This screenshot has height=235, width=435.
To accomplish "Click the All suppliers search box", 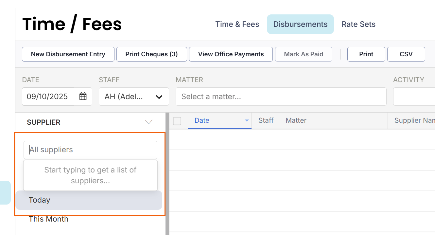I will (x=90, y=150).
